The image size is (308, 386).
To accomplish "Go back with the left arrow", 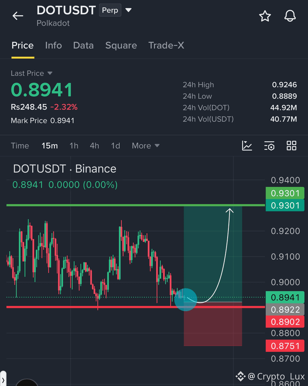I will click(18, 16).
